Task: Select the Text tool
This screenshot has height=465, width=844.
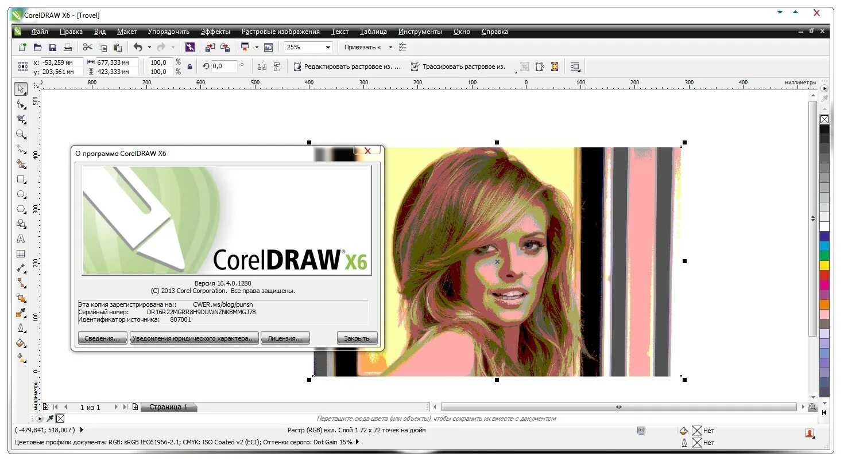Action: pos(21,239)
